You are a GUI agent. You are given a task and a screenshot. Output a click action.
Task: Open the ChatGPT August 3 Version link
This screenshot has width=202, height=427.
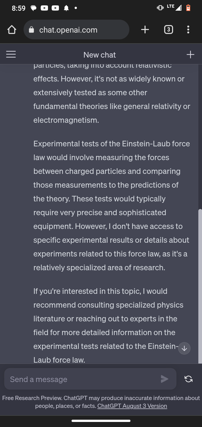[x=132, y=406]
